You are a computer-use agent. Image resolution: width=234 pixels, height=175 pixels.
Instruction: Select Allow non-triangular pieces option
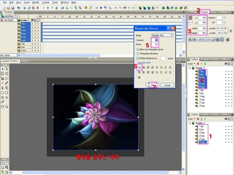150,50
